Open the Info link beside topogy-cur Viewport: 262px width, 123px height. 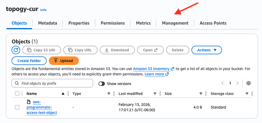coord(43,10)
